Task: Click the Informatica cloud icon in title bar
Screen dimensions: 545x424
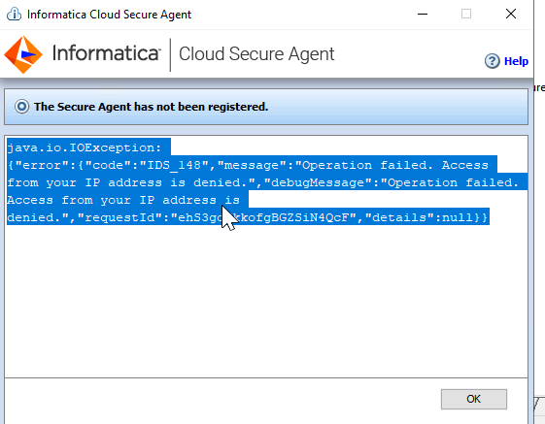Action: [x=14, y=15]
